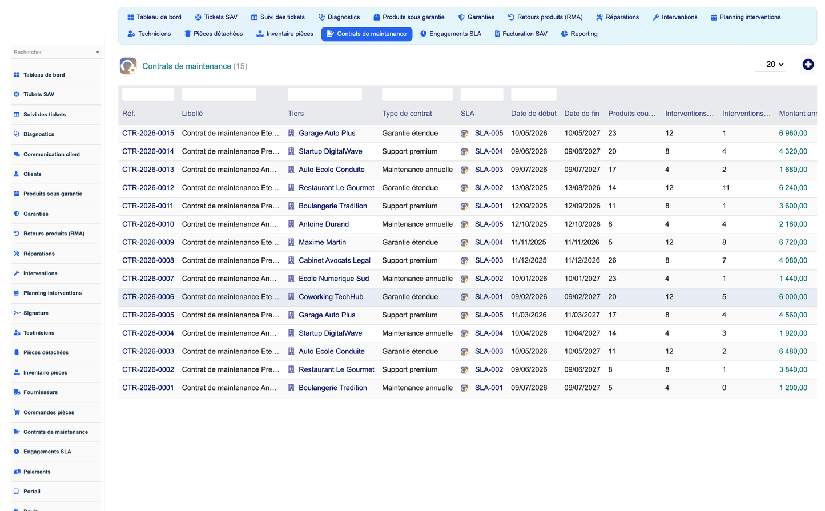Click the Commandes pièces cart icon
The width and height of the screenshot is (825, 511).
point(17,412)
